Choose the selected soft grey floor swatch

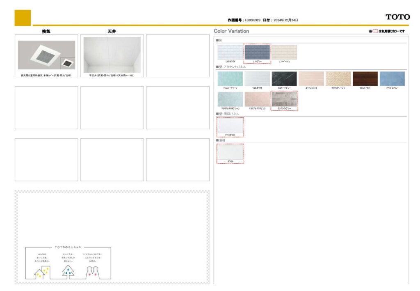(x=257, y=52)
